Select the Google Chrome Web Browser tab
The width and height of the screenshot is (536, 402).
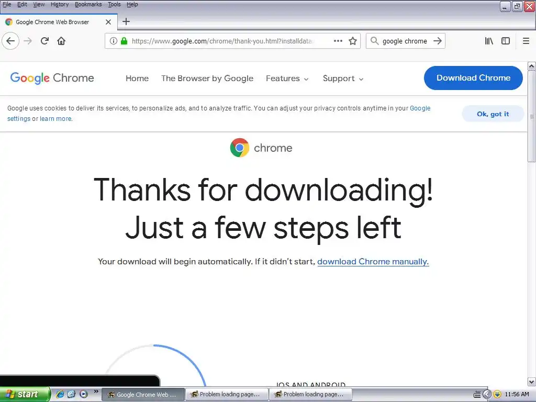59,22
